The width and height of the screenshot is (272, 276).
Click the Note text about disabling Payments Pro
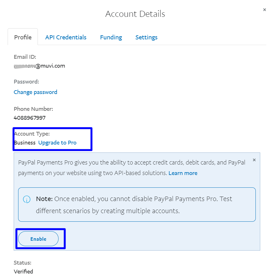click(134, 205)
